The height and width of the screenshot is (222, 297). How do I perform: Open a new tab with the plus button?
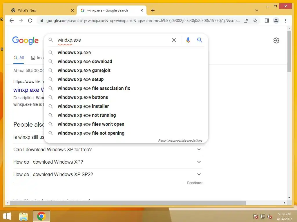[153, 10]
